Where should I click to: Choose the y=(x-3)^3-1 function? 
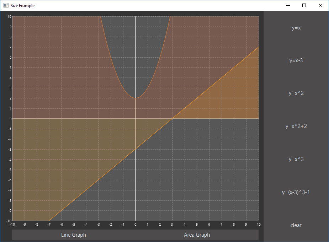coord(296,192)
